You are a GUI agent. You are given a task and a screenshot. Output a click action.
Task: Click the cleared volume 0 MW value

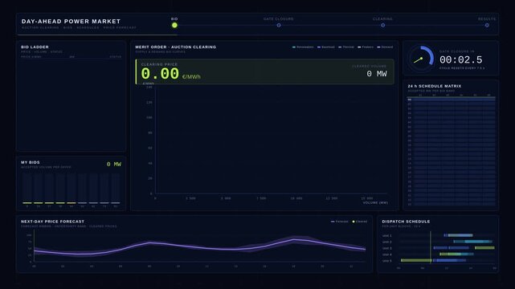[377, 74]
